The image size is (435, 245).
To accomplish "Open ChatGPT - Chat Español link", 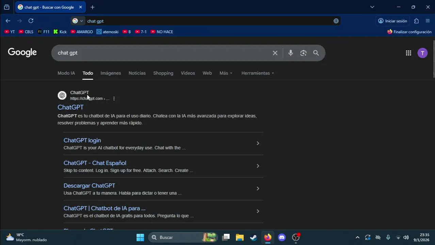I will point(95,163).
